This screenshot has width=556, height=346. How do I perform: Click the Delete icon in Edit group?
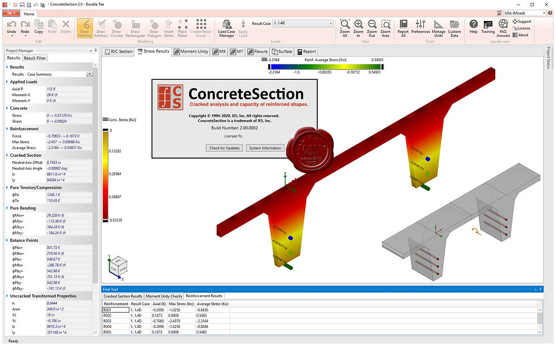point(66,27)
